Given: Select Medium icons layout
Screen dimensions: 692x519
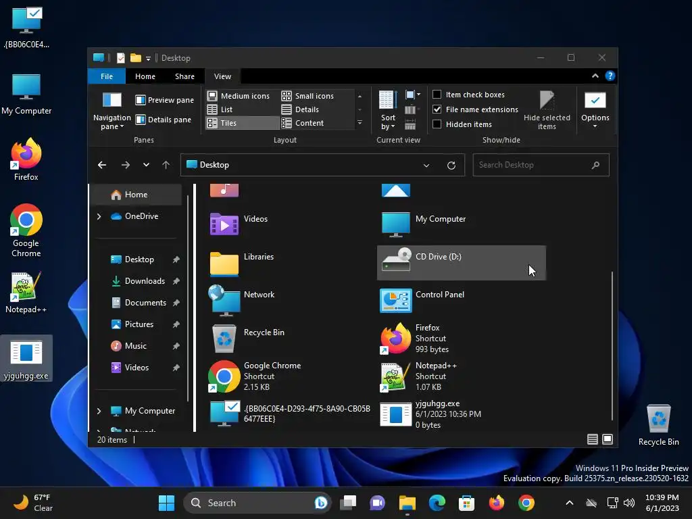Looking at the screenshot, I should pos(239,96).
